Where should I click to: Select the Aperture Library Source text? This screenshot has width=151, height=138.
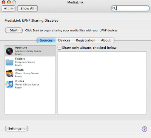[x=28, y=51]
